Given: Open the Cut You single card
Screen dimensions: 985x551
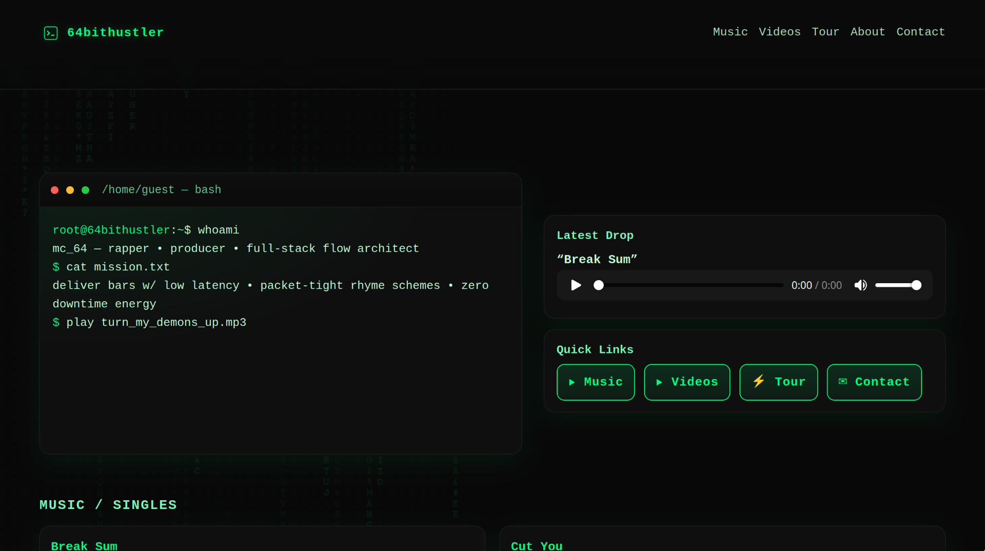Looking at the screenshot, I should [x=537, y=545].
